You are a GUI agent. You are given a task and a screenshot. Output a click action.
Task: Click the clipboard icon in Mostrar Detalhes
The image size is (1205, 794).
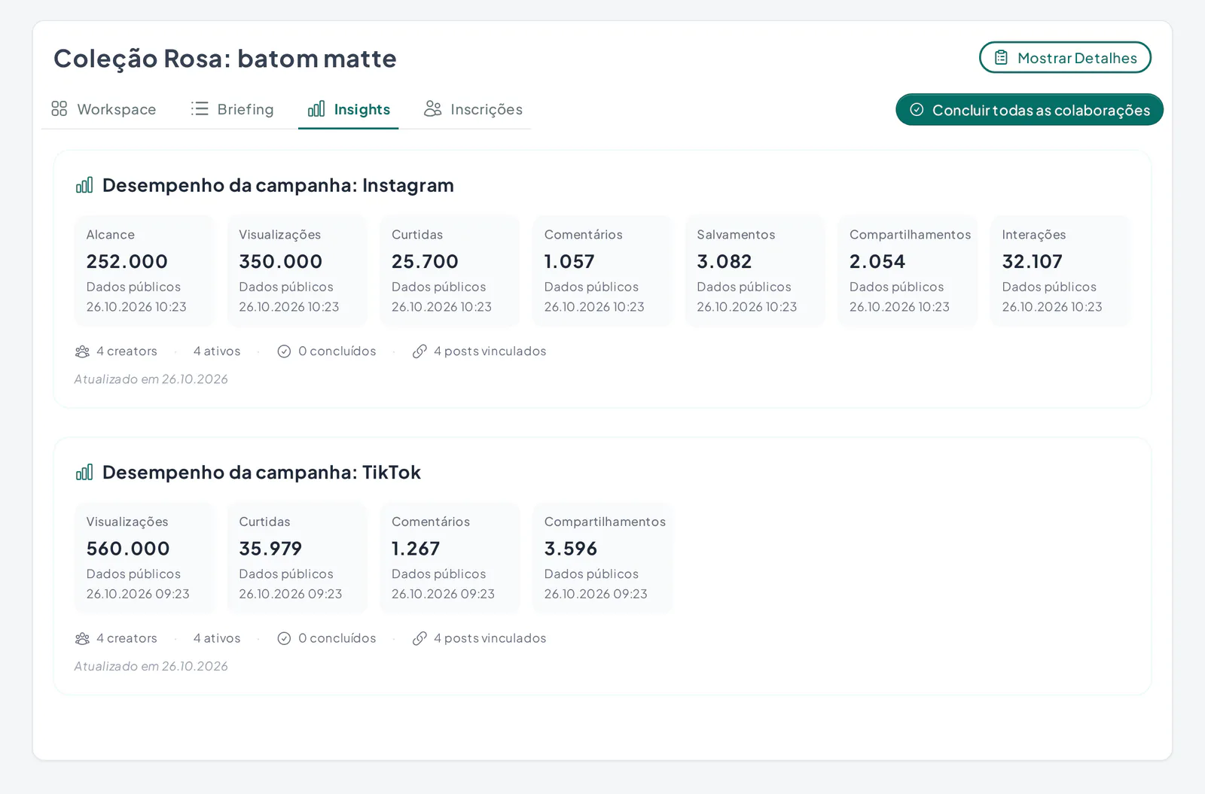pyautogui.click(x=1001, y=58)
